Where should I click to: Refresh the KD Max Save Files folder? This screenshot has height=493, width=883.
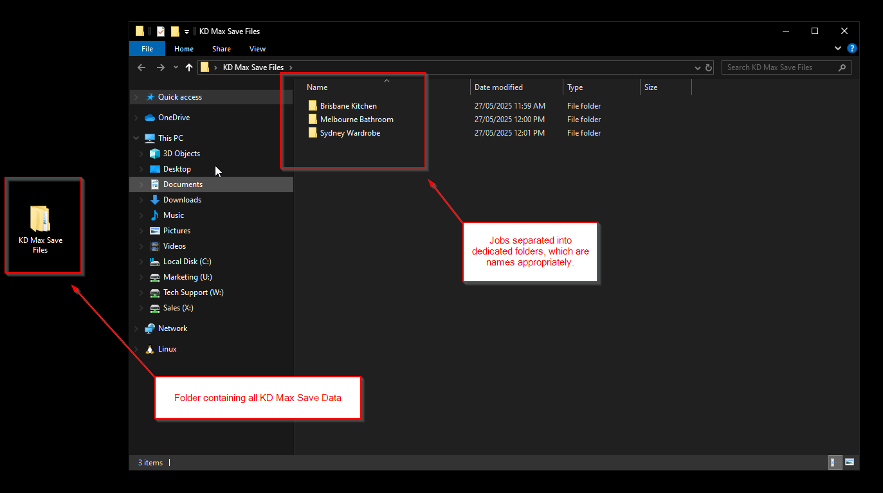[709, 67]
